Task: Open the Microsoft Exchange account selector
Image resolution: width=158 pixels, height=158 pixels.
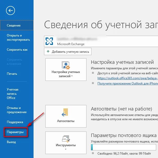Action: point(101,41)
